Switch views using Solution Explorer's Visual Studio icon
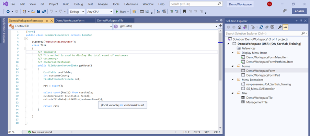This screenshot has width=310, height=136. point(245,27)
